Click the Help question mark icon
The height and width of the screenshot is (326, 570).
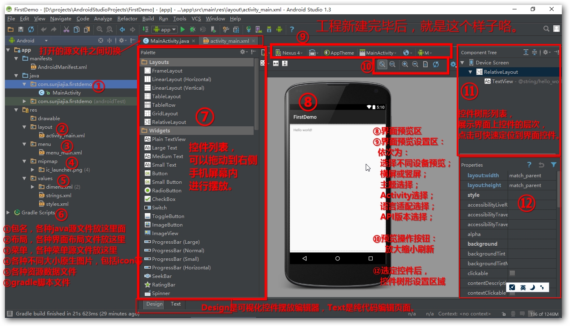coord(292,29)
